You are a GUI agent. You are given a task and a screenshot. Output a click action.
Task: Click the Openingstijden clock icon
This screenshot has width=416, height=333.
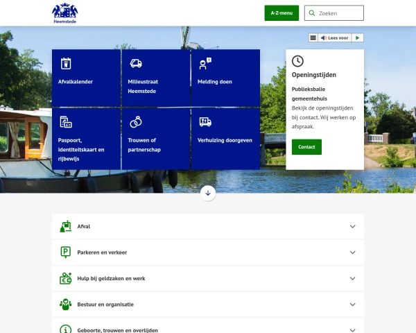click(297, 61)
